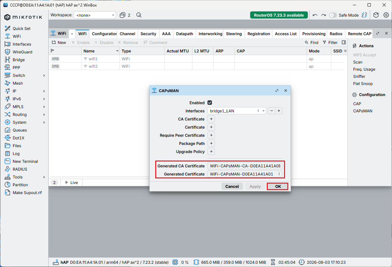Expand the System submenu
The height and width of the screenshot is (267, 392).
(44, 122)
